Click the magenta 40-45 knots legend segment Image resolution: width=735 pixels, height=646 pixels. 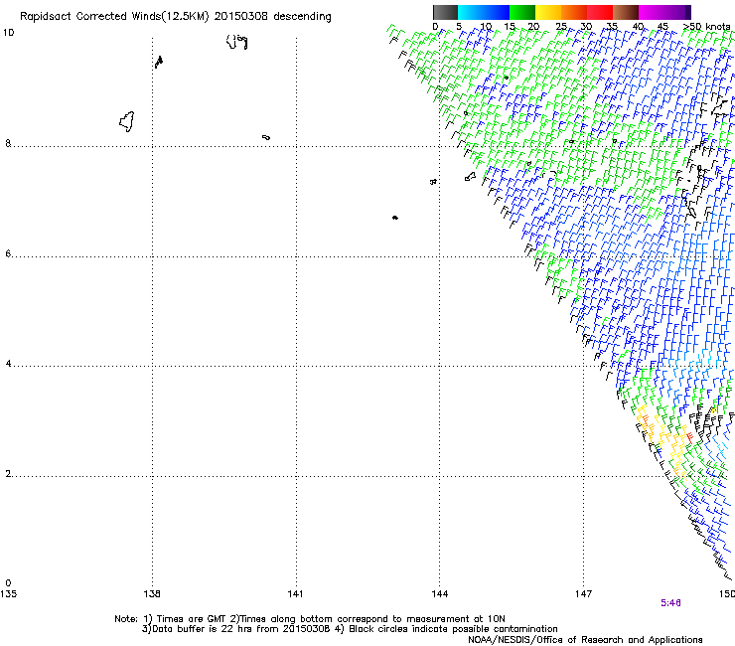click(x=652, y=12)
